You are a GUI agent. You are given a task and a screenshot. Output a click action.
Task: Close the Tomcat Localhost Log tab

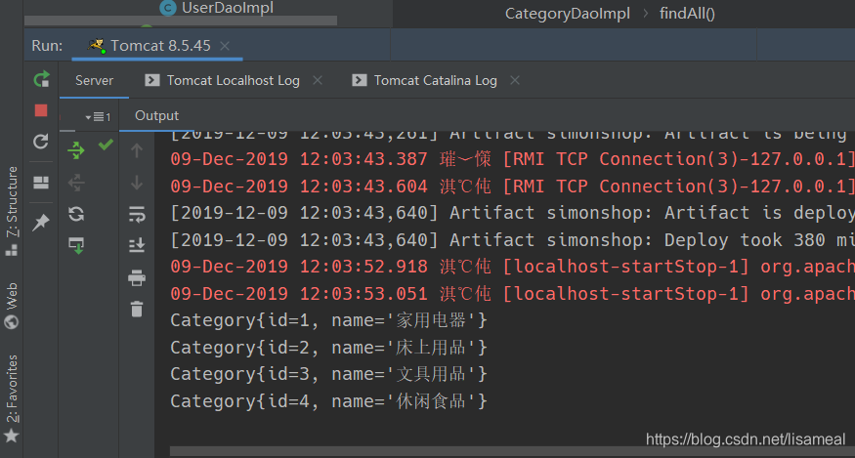pyautogui.click(x=318, y=81)
